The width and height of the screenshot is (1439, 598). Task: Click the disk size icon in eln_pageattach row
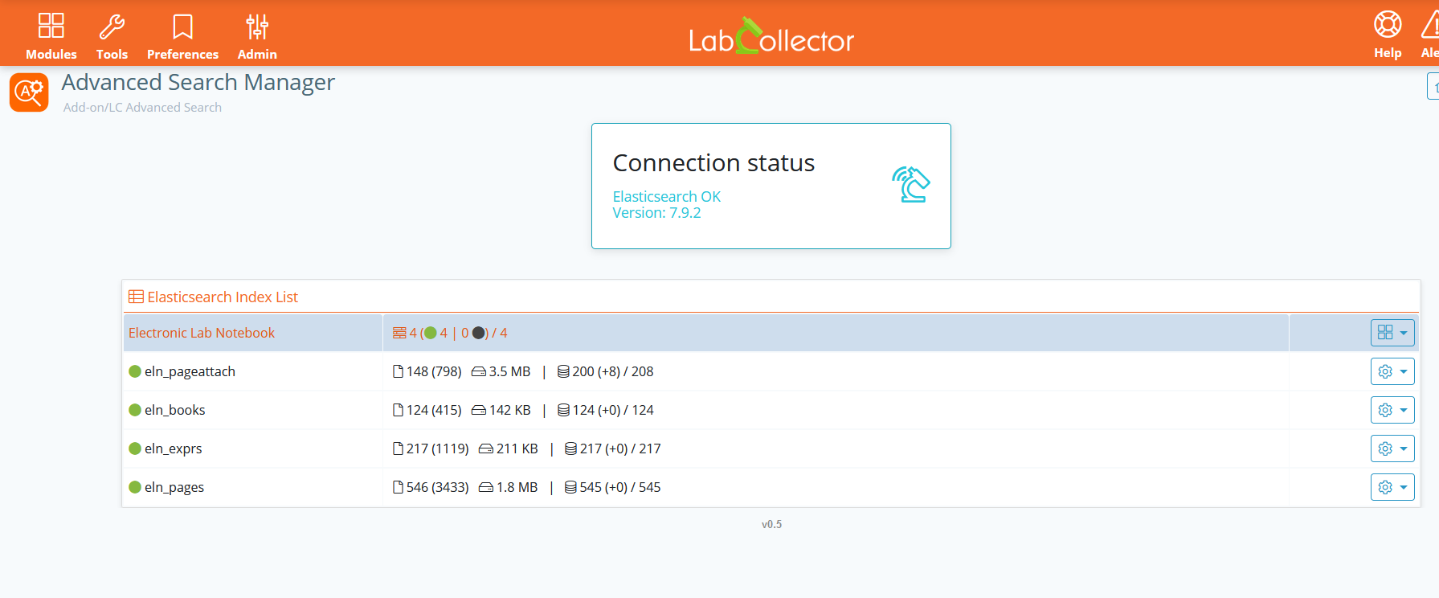tap(479, 371)
